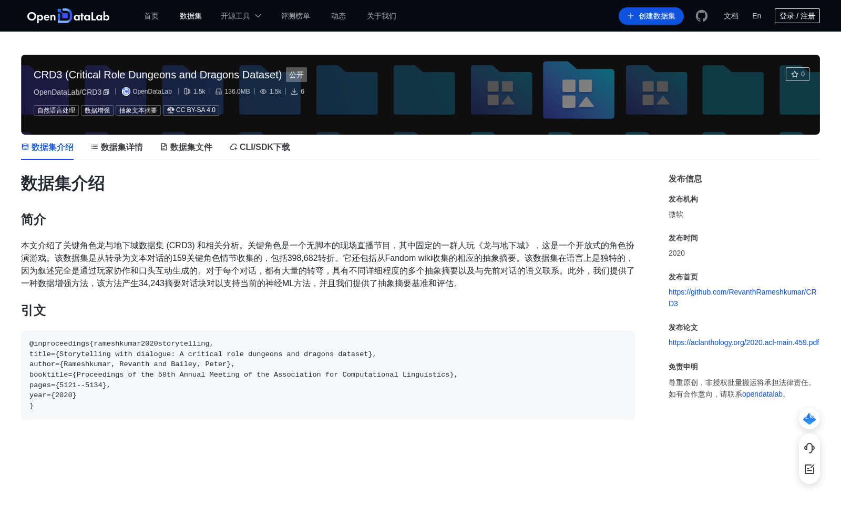Click the eye views icon

tap(263, 92)
